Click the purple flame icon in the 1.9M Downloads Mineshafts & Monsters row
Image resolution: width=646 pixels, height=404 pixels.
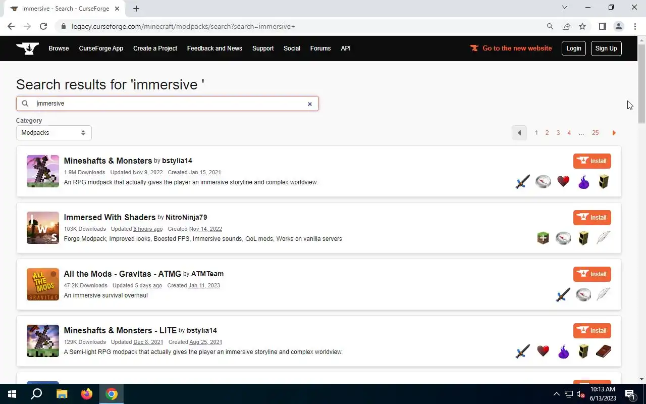(x=583, y=181)
